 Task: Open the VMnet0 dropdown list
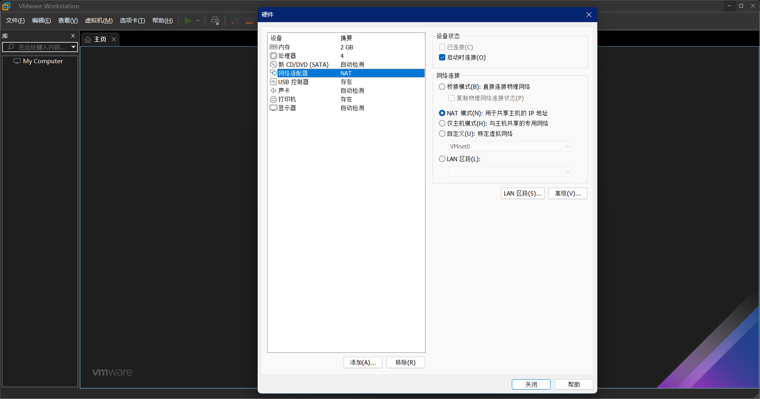(510, 146)
